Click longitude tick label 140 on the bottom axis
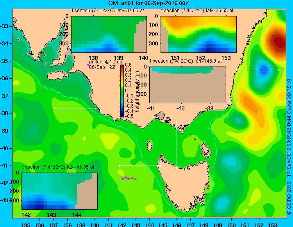Viewport: 293px width, 227px height. coord(95,225)
